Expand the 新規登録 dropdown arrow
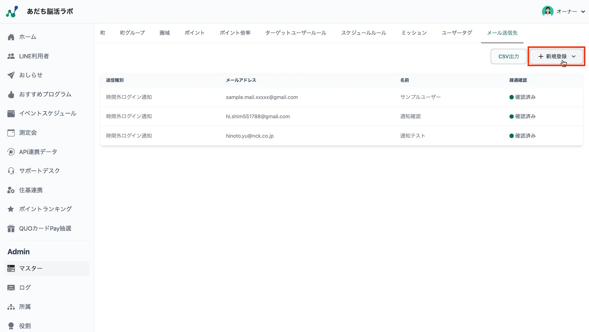 click(574, 57)
